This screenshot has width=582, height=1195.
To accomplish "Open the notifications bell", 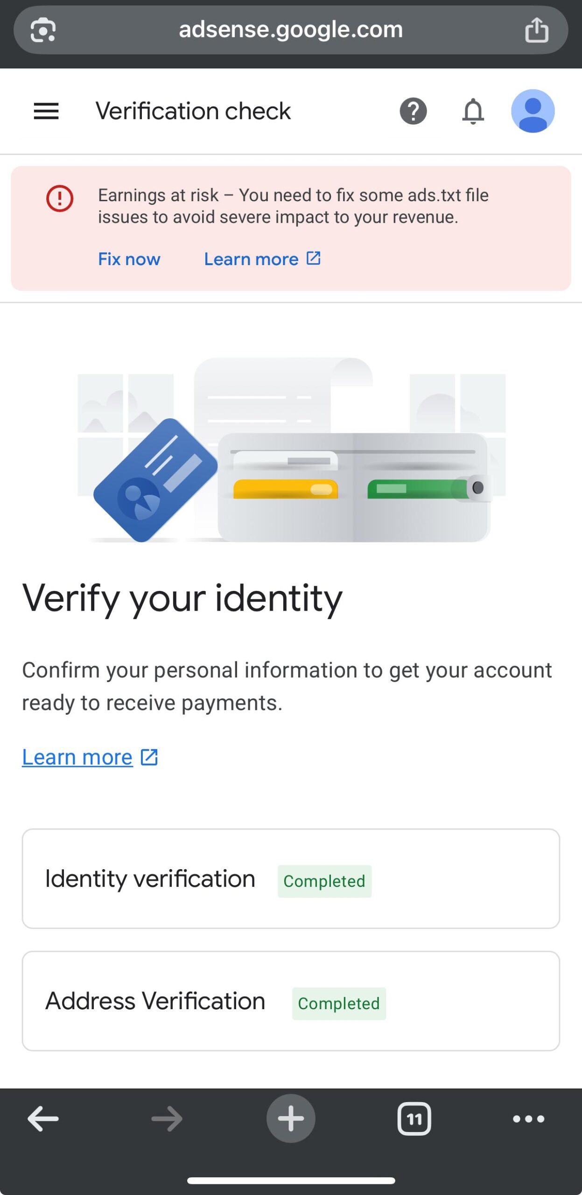I will click(x=473, y=111).
